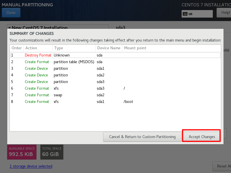
Task: Select the xfs type cell in row 6
Action: [56, 89]
